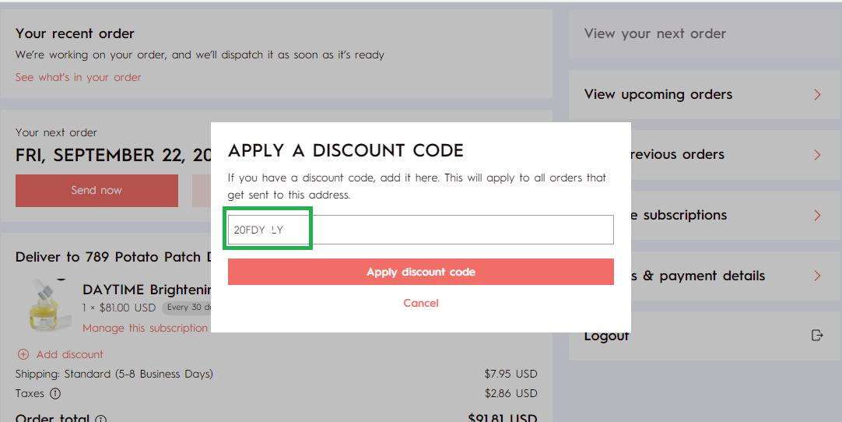The height and width of the screenshot is (422, 842).
Task: Focus the discount code input field
Action: [x=420, y=230]
